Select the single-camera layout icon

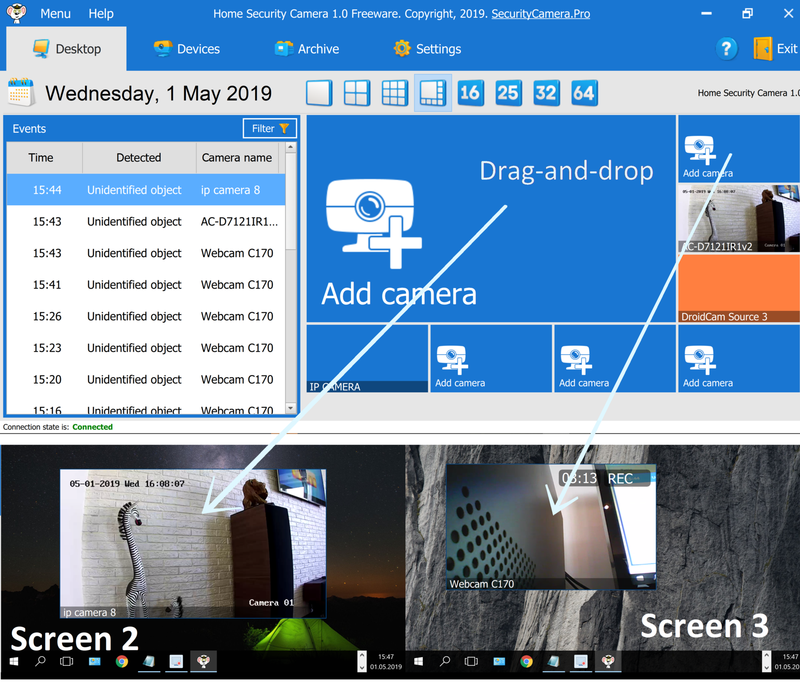click(x=319, y=93)
